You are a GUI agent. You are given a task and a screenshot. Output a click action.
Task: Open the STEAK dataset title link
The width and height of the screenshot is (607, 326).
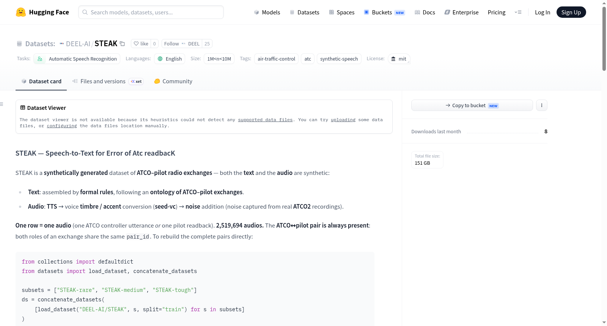coord(106,44)
